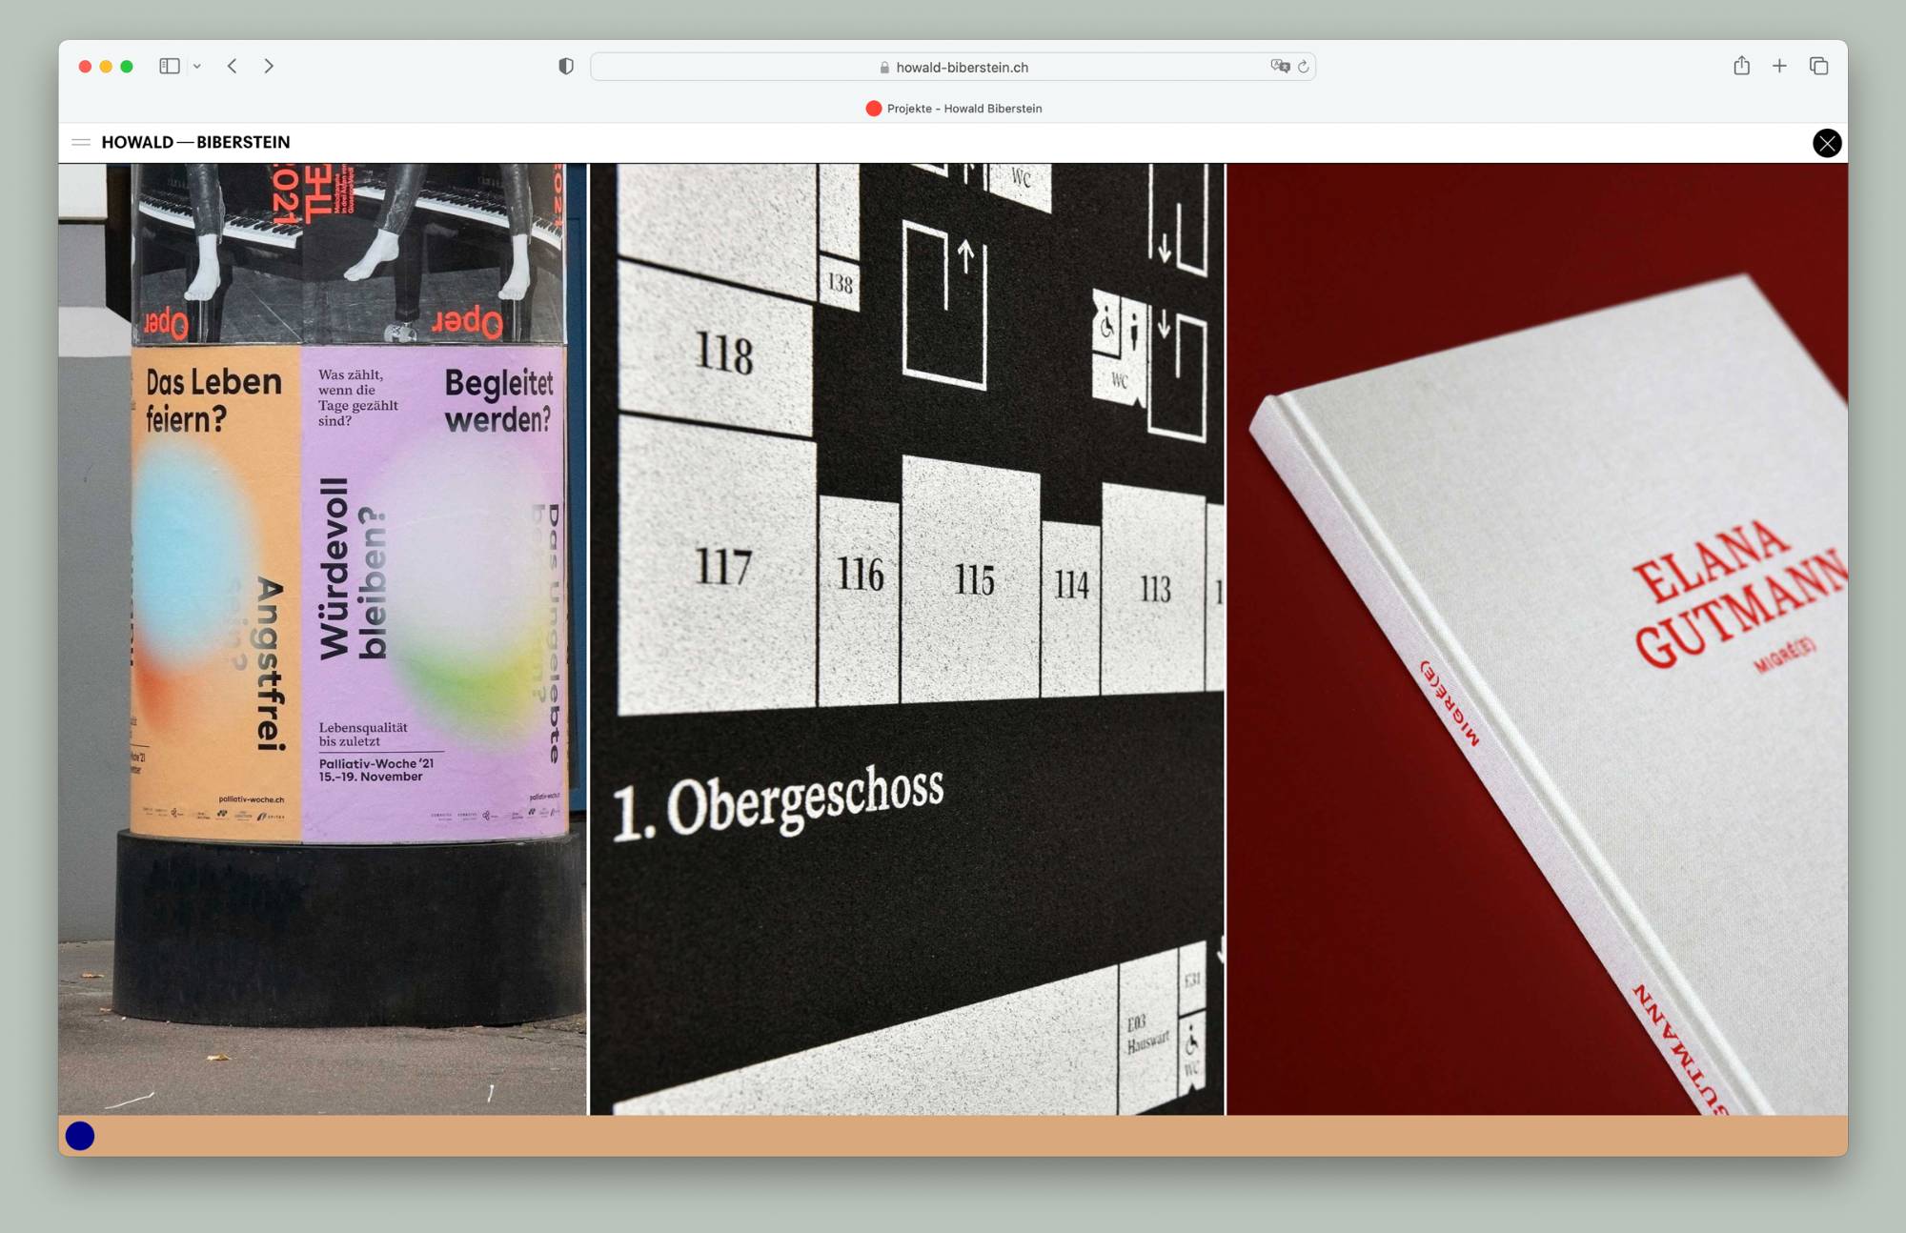Screen dimensions: 1906x1233
Task: Open the Elana Gutmann book project image
Action: point(1536,638)
